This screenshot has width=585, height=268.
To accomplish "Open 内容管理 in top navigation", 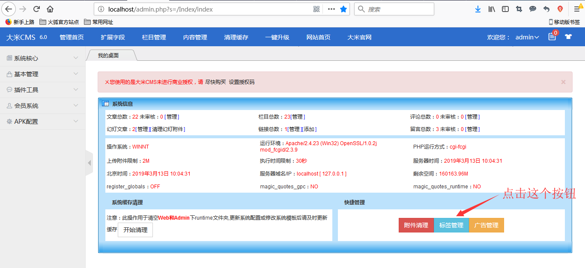I will point(195,37).
